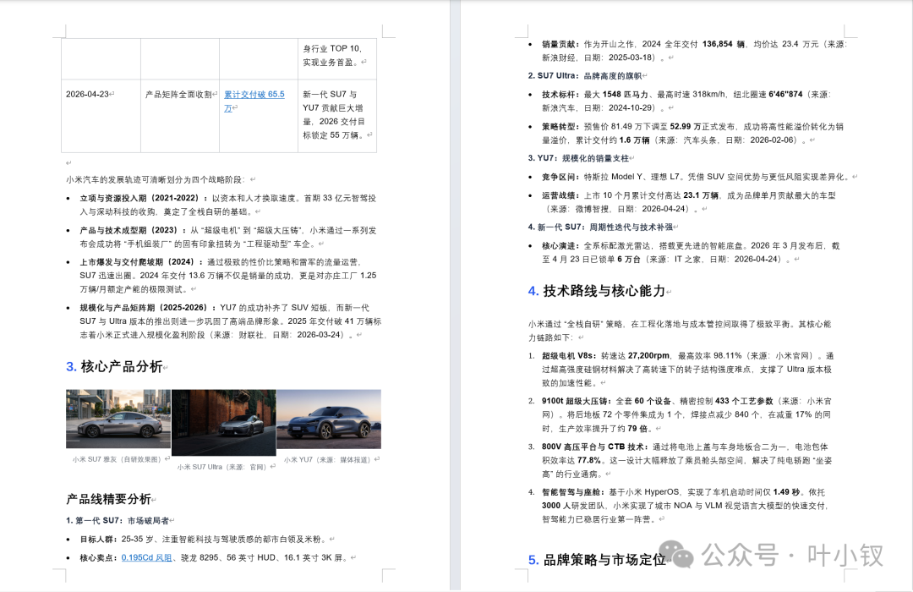Image resolution: width=913 pixels, height=592 pixels.
Task: Open the 累计交付破 65.5 万 hyperlink
Action: click(x=254, y=101)
